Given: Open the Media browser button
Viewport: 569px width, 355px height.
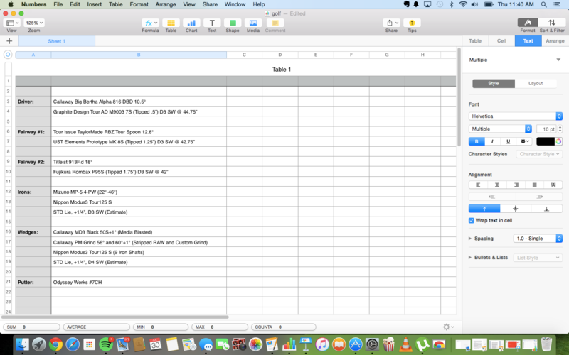Looking at the screenshot, I should [x=253, y=23].
